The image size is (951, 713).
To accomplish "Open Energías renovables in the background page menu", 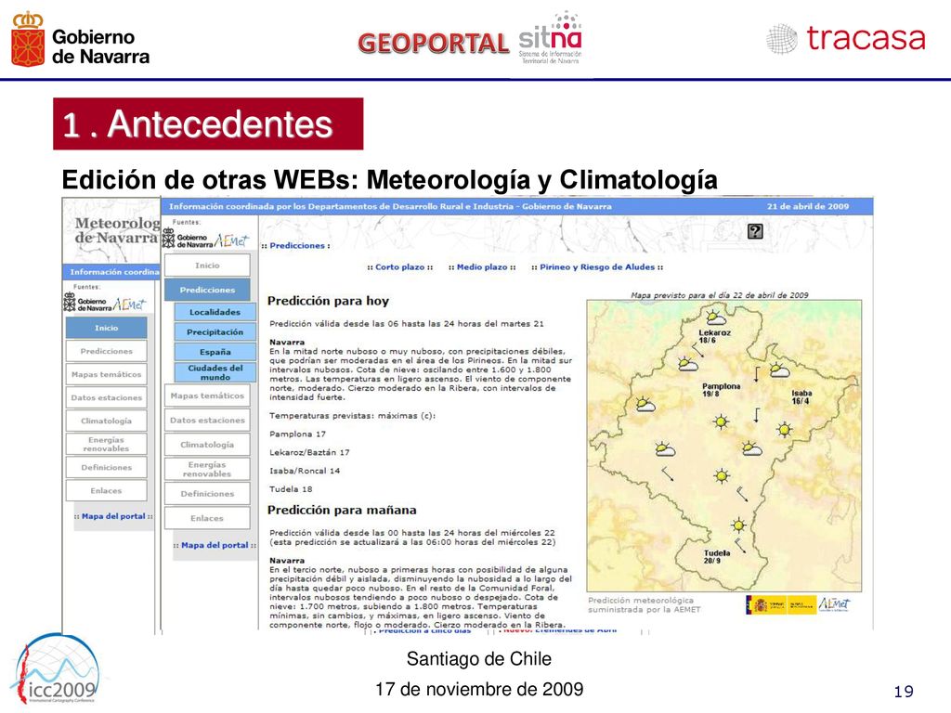I will [106, 444].
